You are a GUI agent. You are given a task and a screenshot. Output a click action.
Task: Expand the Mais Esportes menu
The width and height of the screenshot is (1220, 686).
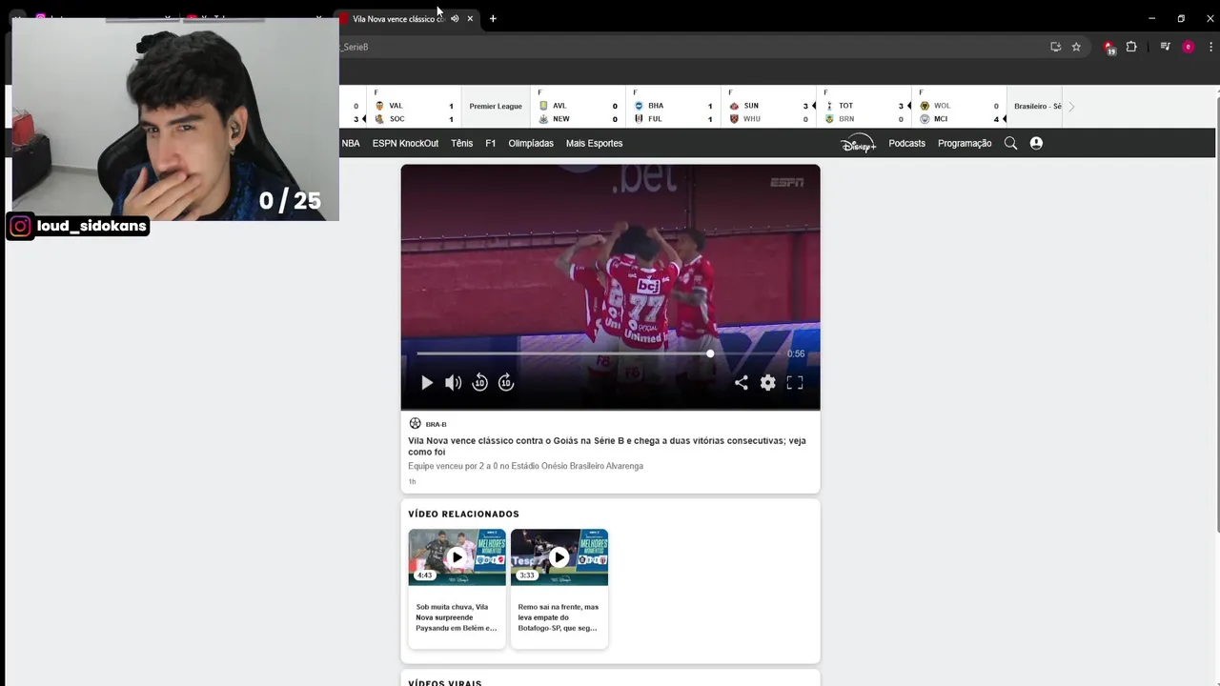point(594,143)
